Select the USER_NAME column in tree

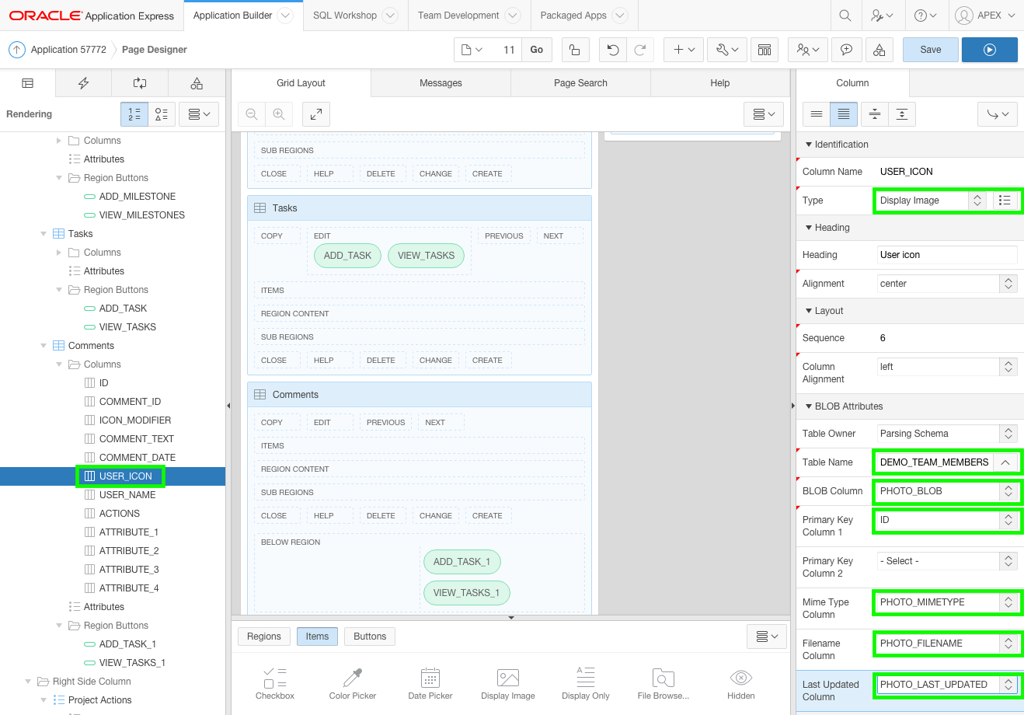click(x=127, y=495)
